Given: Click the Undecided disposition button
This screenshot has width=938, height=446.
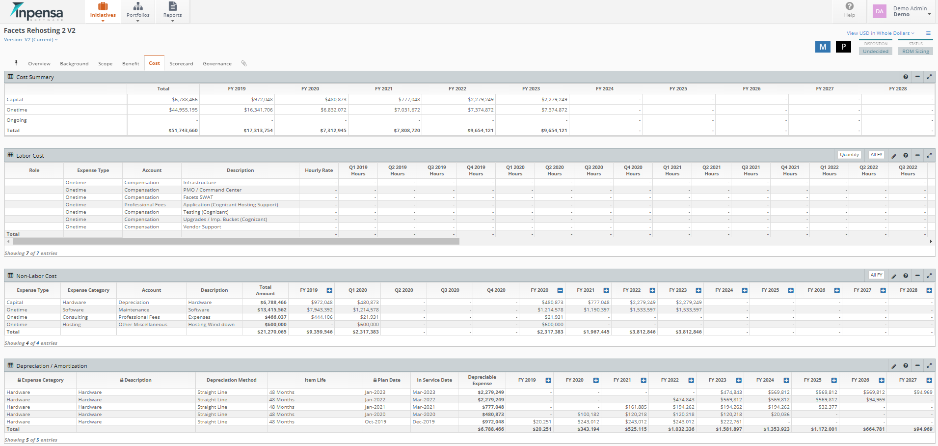Looking at the screenshot, I should [x=876, y=52].
